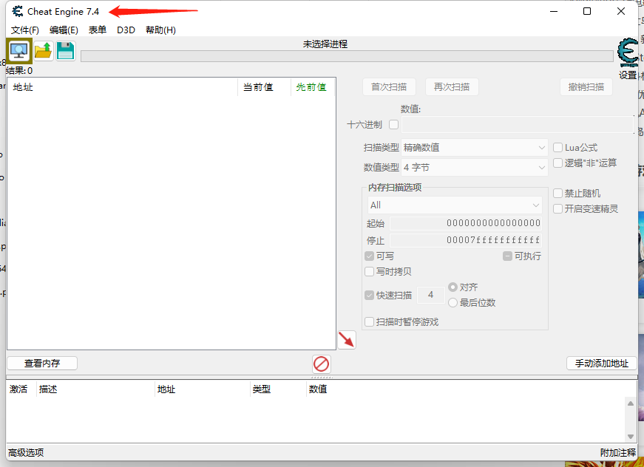Click the Cheat Engine title bar icon
644x467 pixels.
18,12
